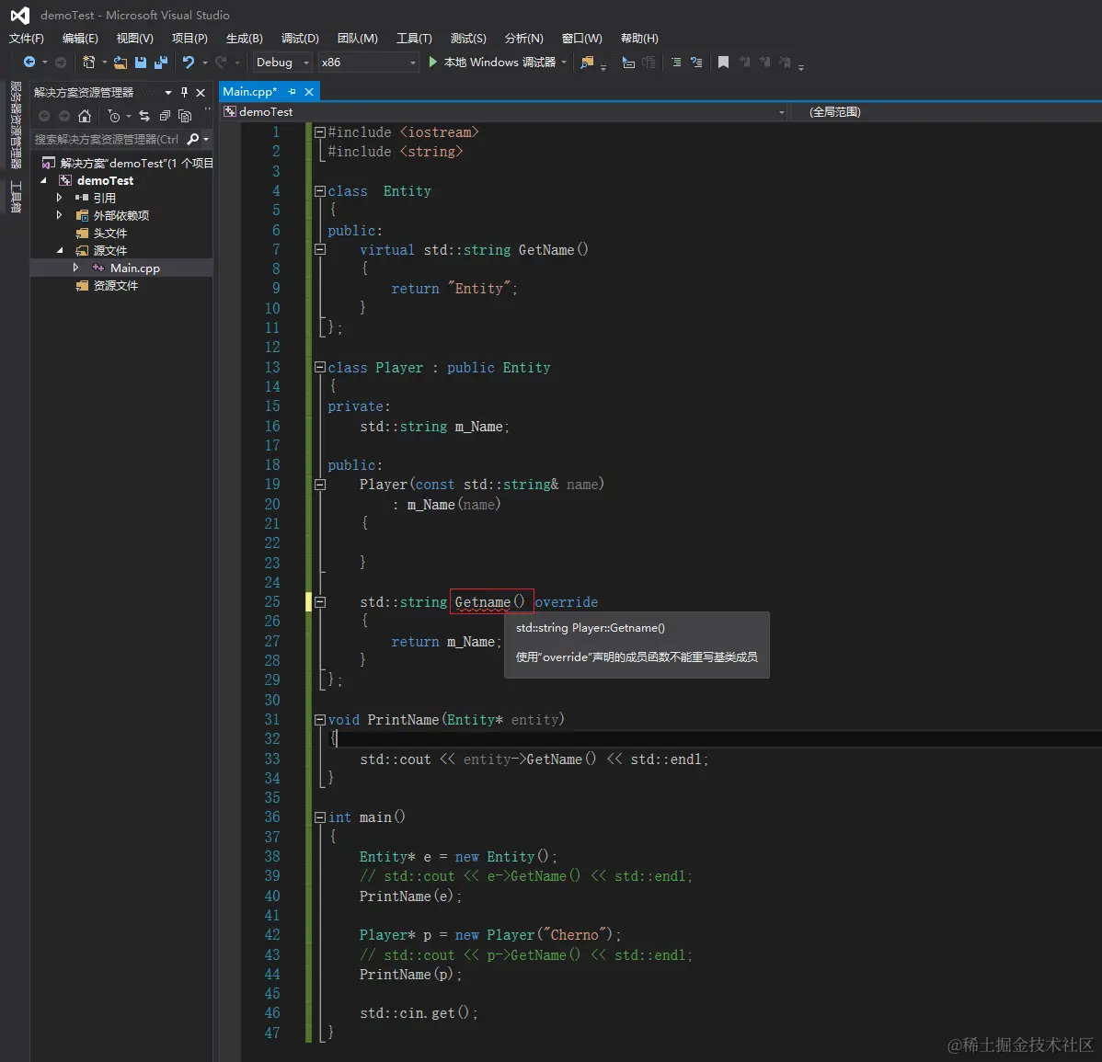Click the Undo arrow icon

(189, 63)
